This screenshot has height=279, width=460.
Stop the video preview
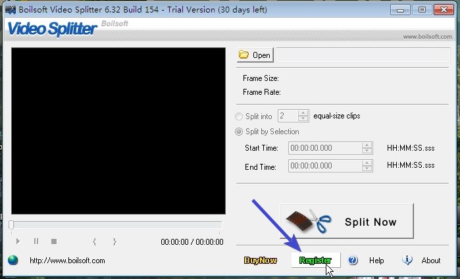(x=54, y=241)
